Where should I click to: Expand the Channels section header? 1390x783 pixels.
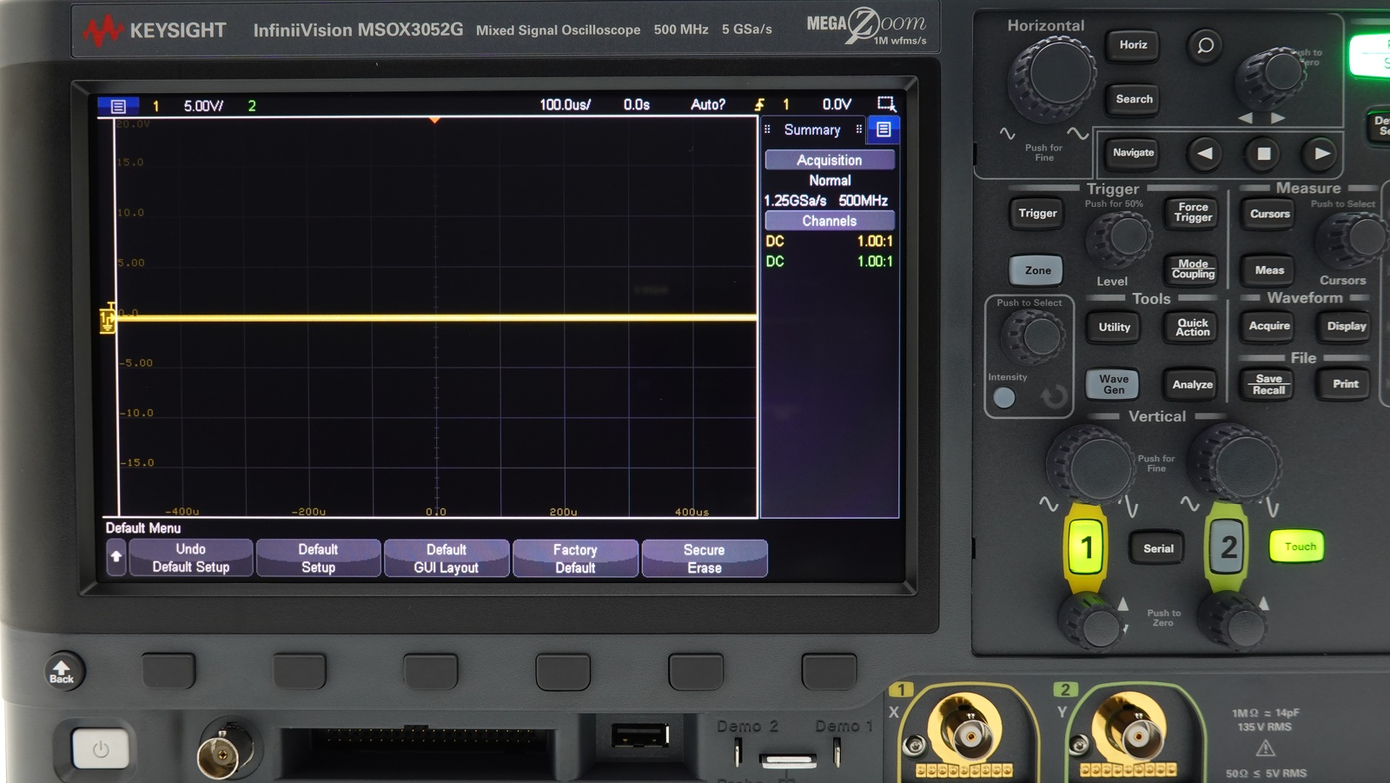[x=830, y=221]
